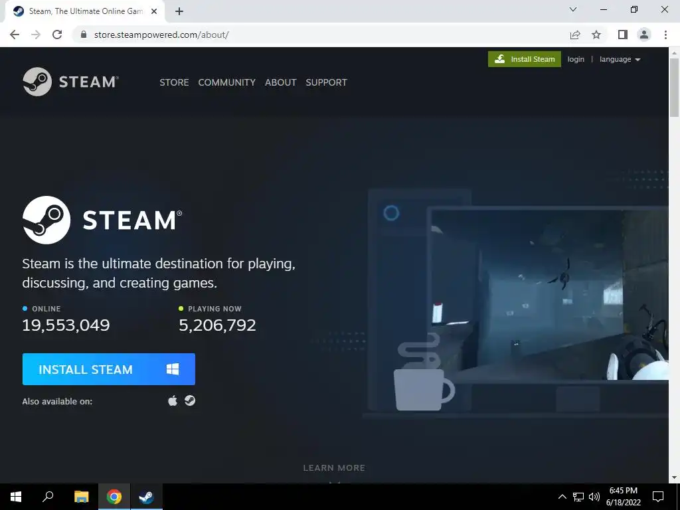Open a new browser tab
This screenshot has height=510, width=680.
point(179,11)
